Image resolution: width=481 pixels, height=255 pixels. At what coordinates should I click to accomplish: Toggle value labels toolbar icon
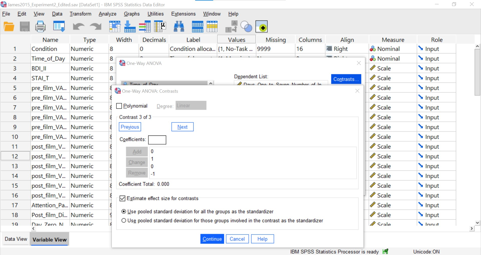[231, 27]
